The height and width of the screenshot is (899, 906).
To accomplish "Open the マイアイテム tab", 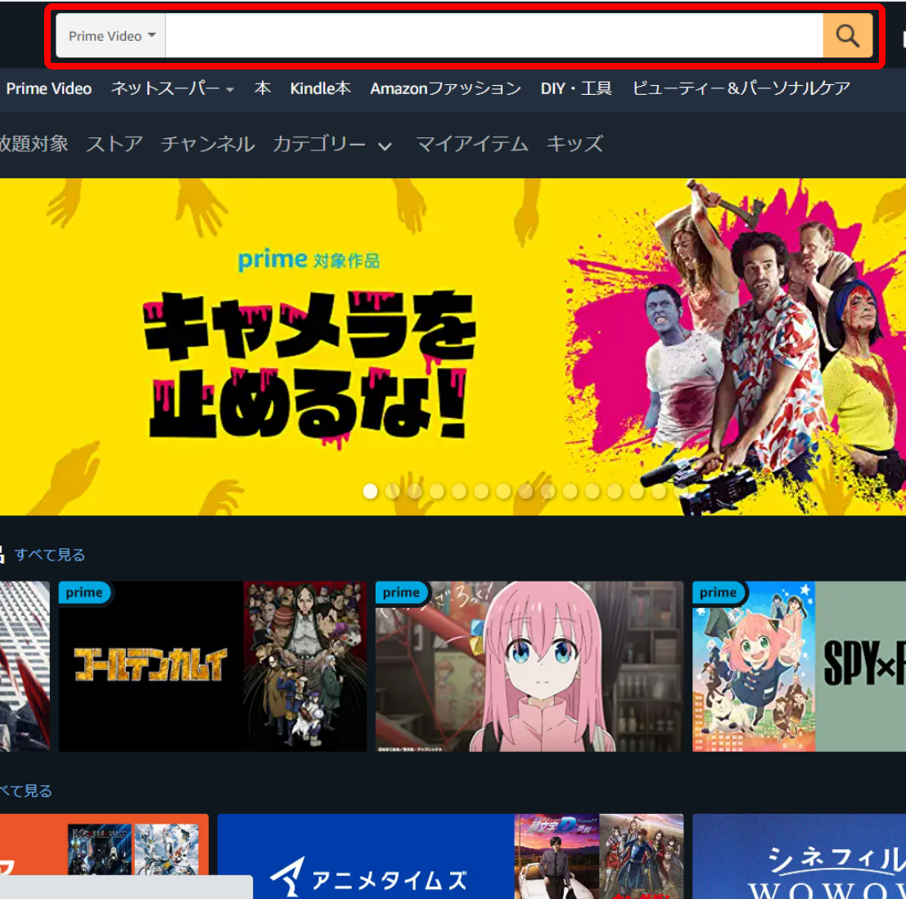I will 472,144.
